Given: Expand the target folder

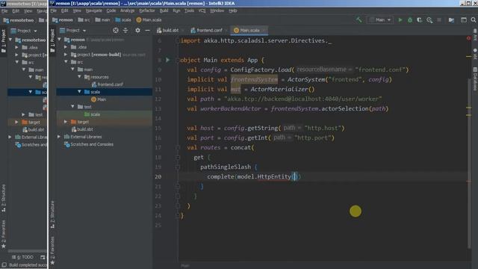Looking at the screenshot, I should click(x=66, y=122).
